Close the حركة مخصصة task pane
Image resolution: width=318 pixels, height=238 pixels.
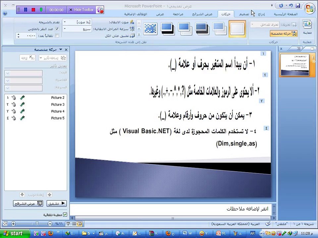pyautogui.click(x=66, y=50)
